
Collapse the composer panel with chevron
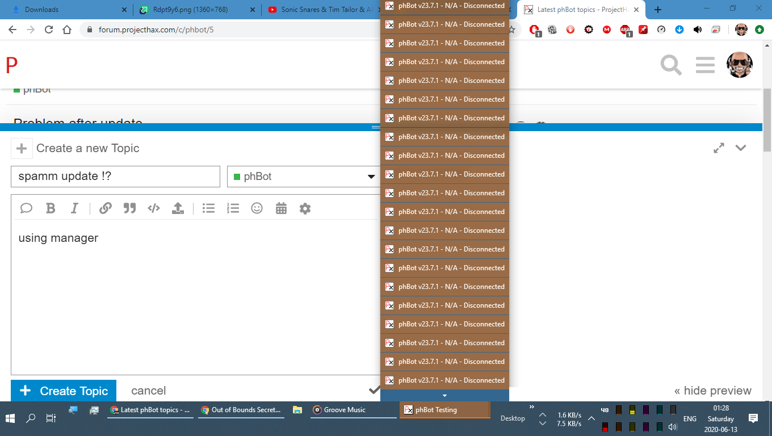point(741,148)
